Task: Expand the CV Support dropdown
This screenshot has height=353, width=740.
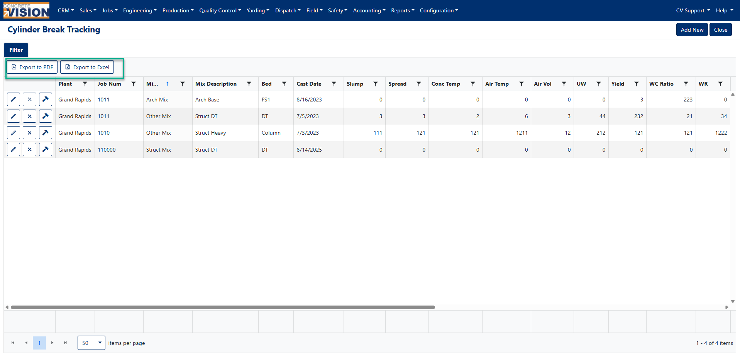Action: point(693,10)
